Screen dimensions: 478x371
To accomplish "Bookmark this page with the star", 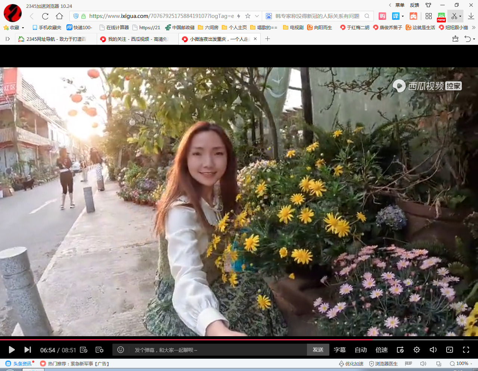I will coord(248,16).
